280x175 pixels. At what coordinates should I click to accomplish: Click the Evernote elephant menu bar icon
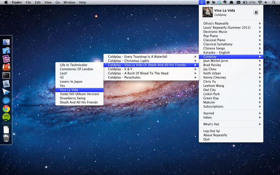pos(225,2)
